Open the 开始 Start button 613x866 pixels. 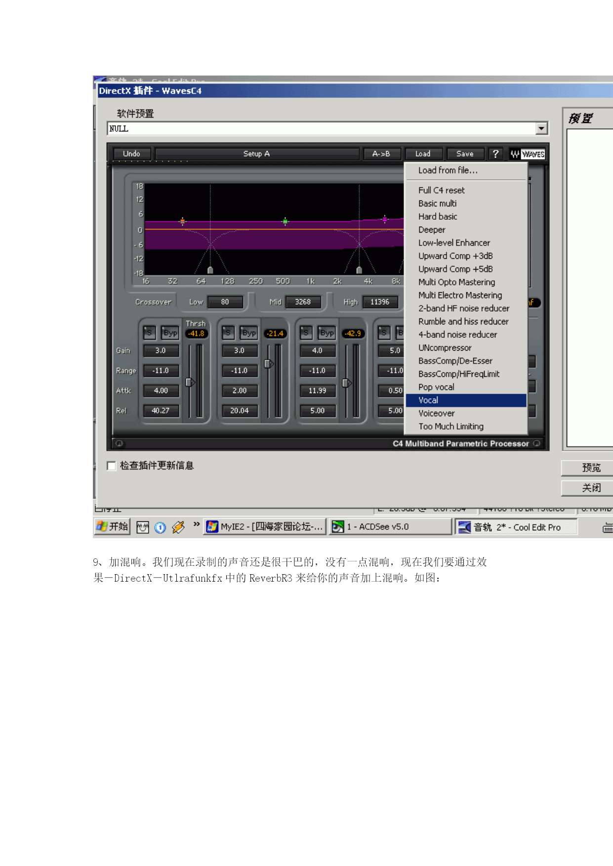112,527
